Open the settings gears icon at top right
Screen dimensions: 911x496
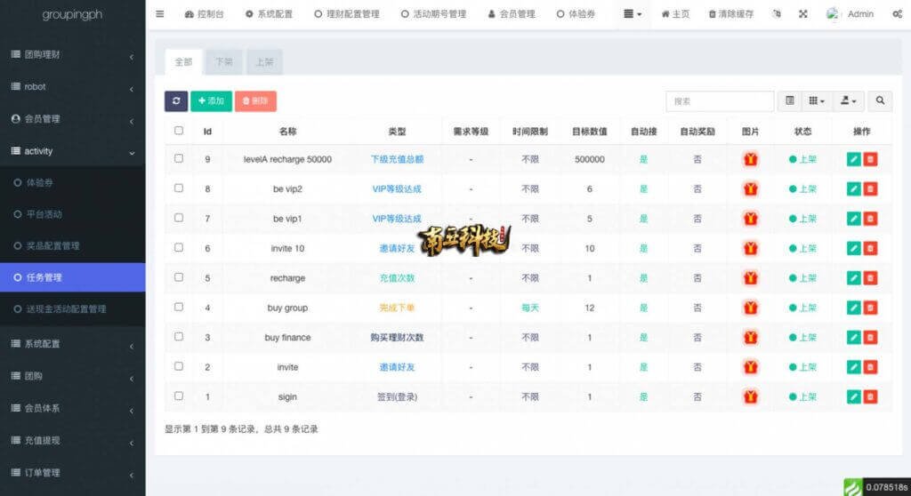tap(896, 14)
